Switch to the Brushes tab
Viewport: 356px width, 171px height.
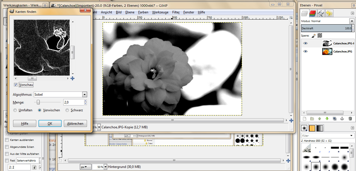click(x=305, y=128)
